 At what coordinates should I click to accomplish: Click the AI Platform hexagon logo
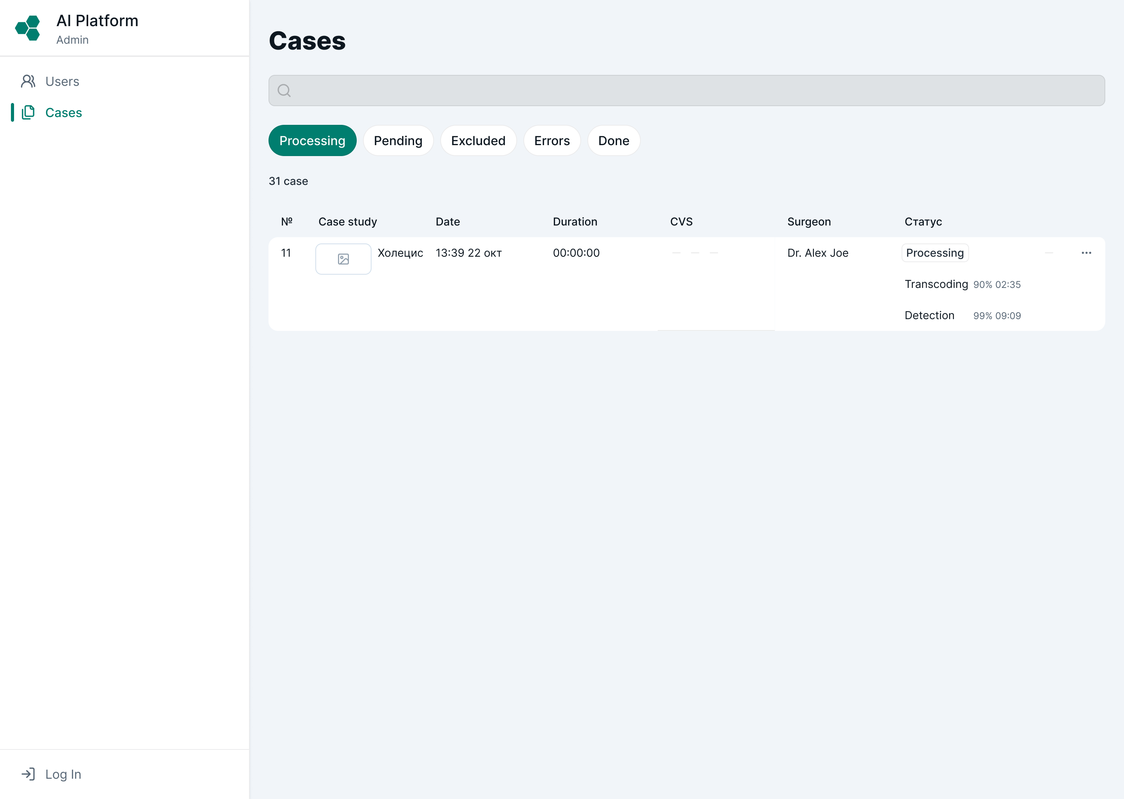coord(28,28)
